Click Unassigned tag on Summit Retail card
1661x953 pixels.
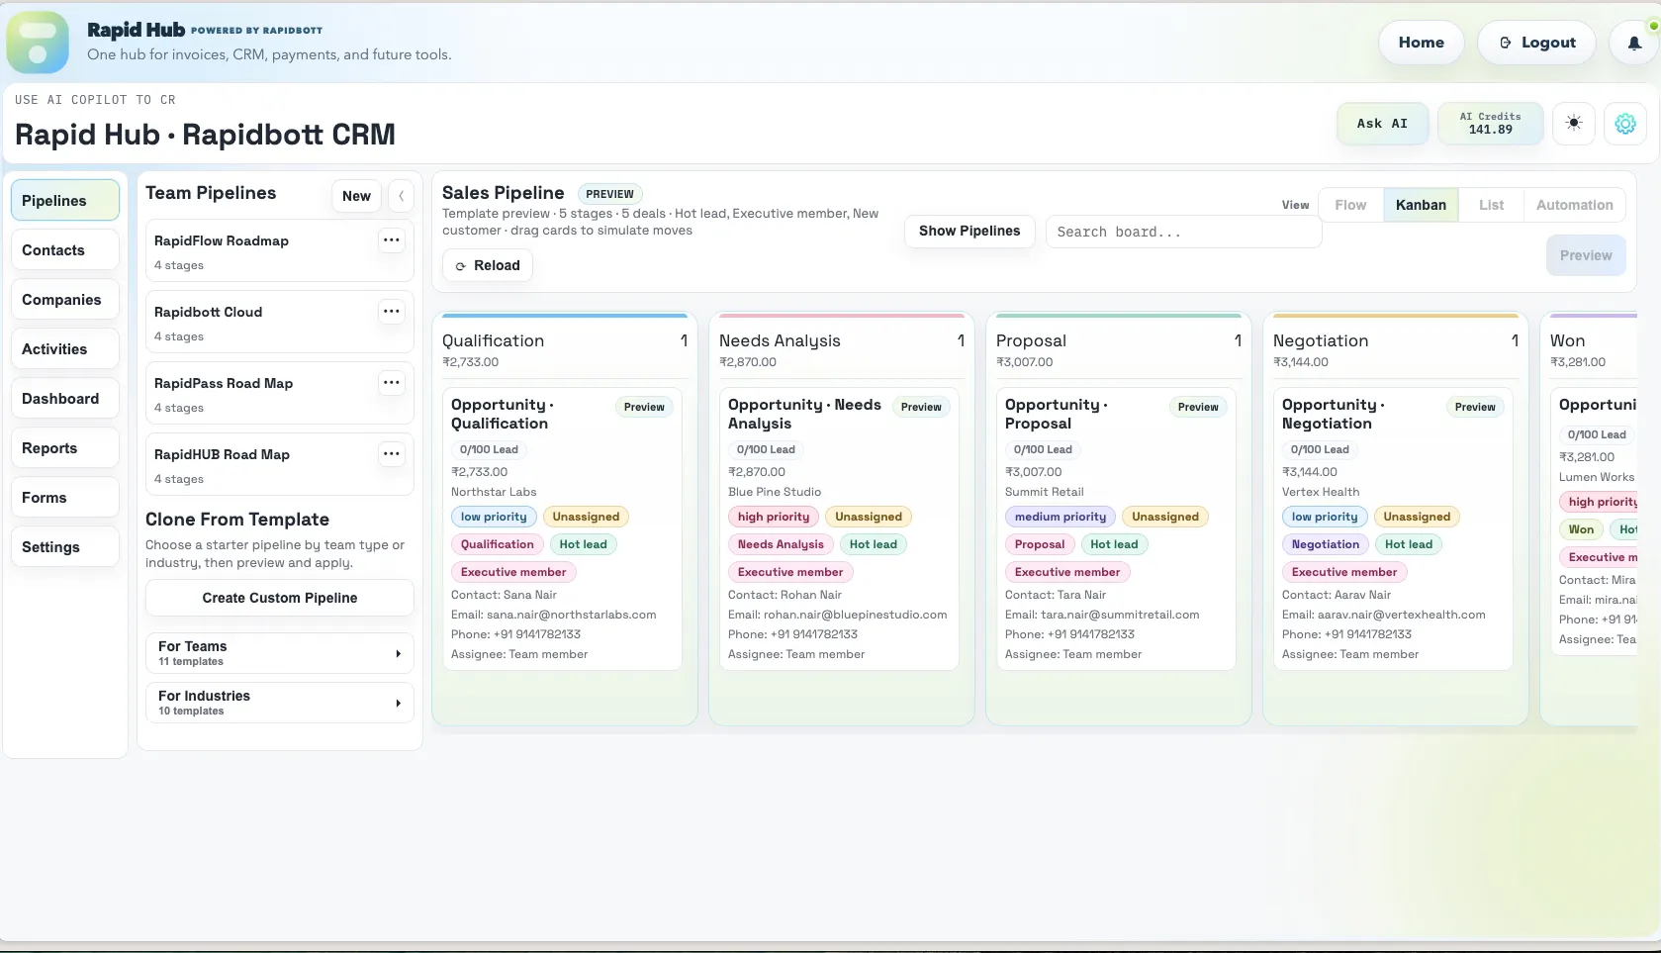click(1165, 517)
